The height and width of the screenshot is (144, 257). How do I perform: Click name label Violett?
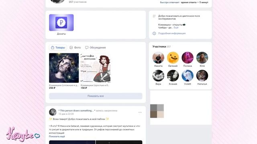[188, 84]
